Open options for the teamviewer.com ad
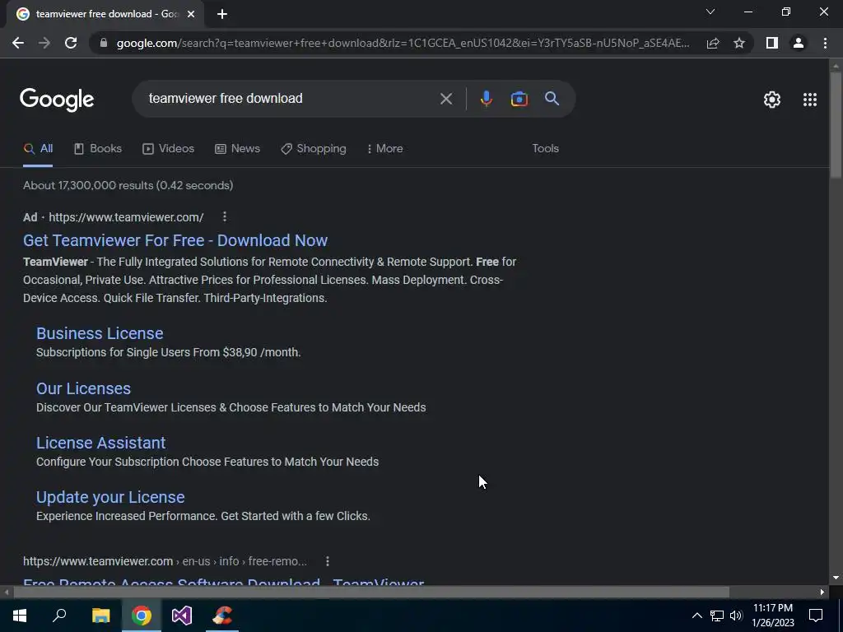The width and height of the screenshot is (843, 632). click(x=225, y=216)
